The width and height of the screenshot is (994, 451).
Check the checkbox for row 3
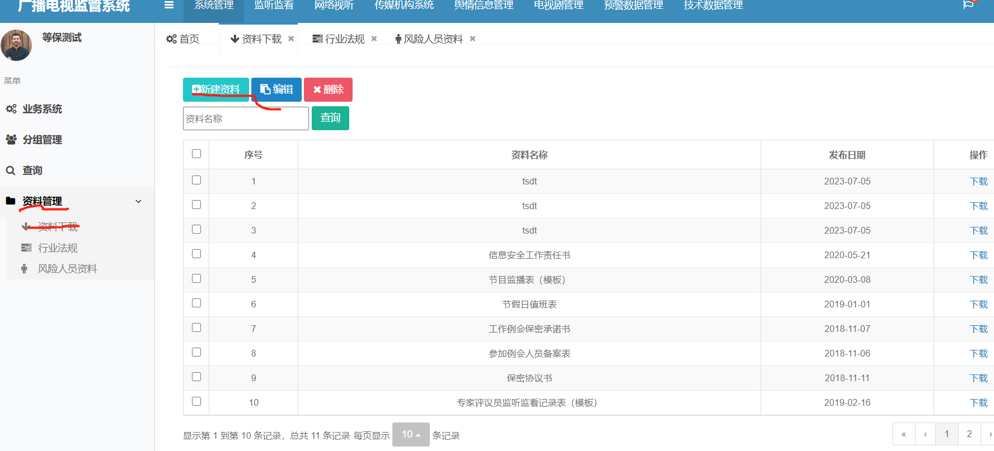click(x=196, y=229)
